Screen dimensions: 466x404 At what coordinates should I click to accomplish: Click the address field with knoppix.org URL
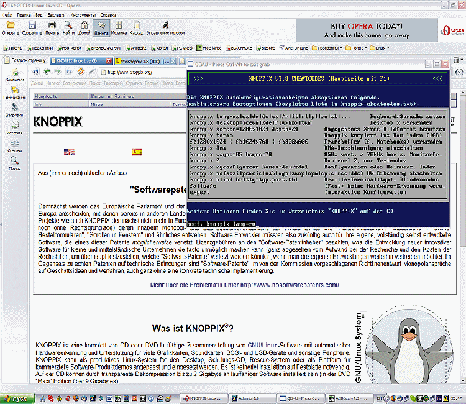point(143,72)
